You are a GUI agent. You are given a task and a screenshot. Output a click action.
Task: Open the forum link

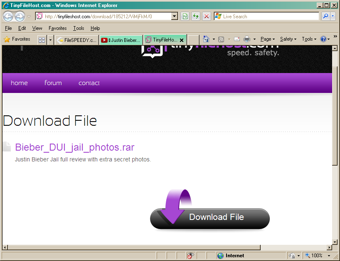[53, 83]
